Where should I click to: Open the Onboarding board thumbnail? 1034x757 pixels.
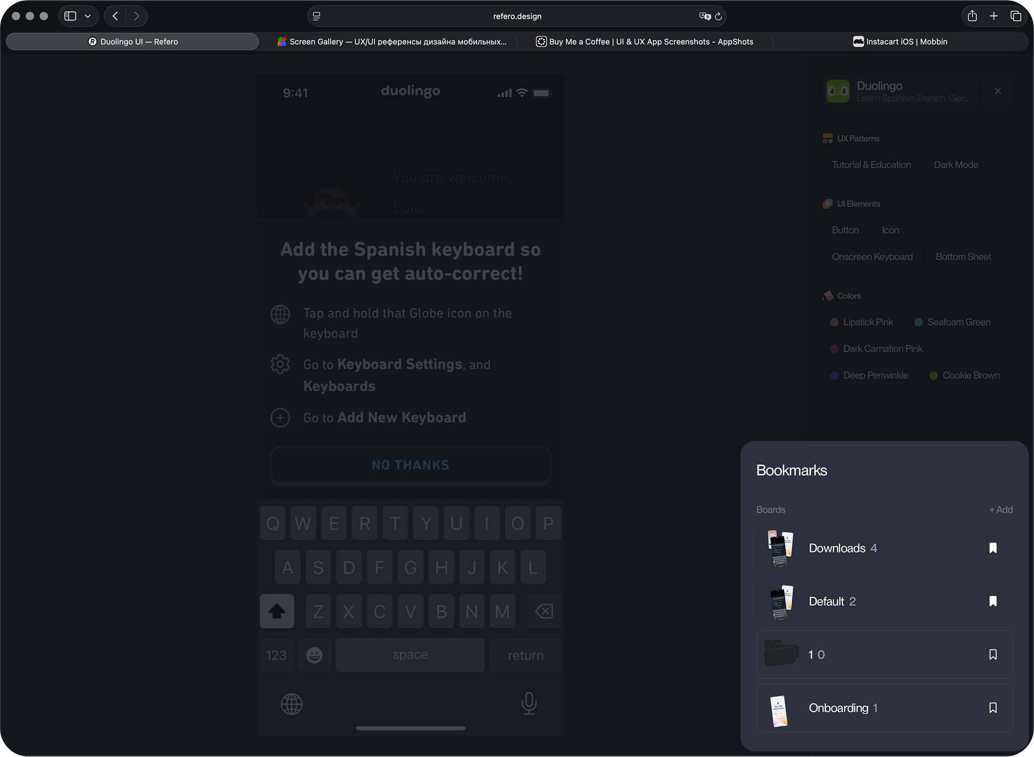pos(779,711)
